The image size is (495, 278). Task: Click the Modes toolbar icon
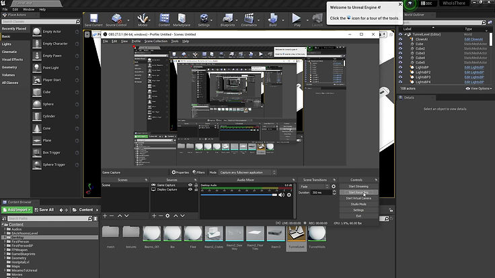point(143,20)
